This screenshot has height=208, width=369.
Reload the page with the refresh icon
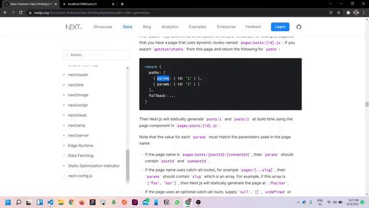coord(21,13)
